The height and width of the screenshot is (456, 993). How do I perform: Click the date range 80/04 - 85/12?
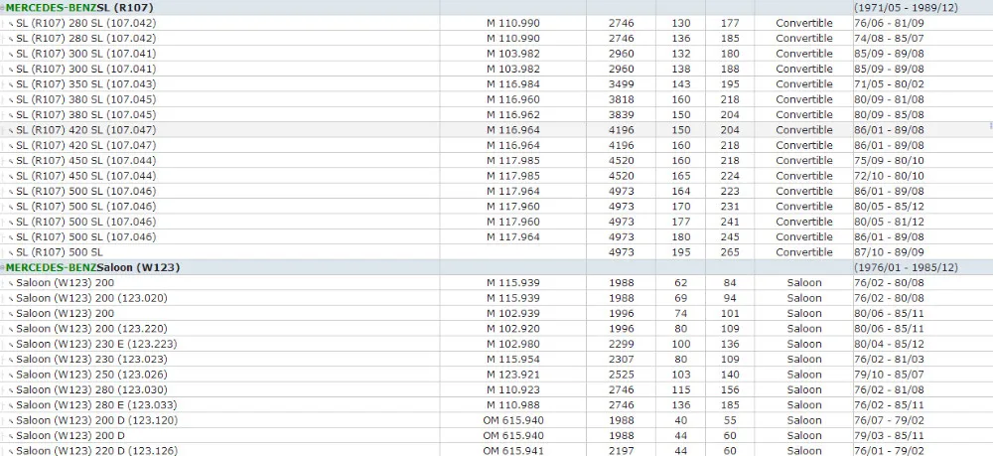[x=889, y=344]
